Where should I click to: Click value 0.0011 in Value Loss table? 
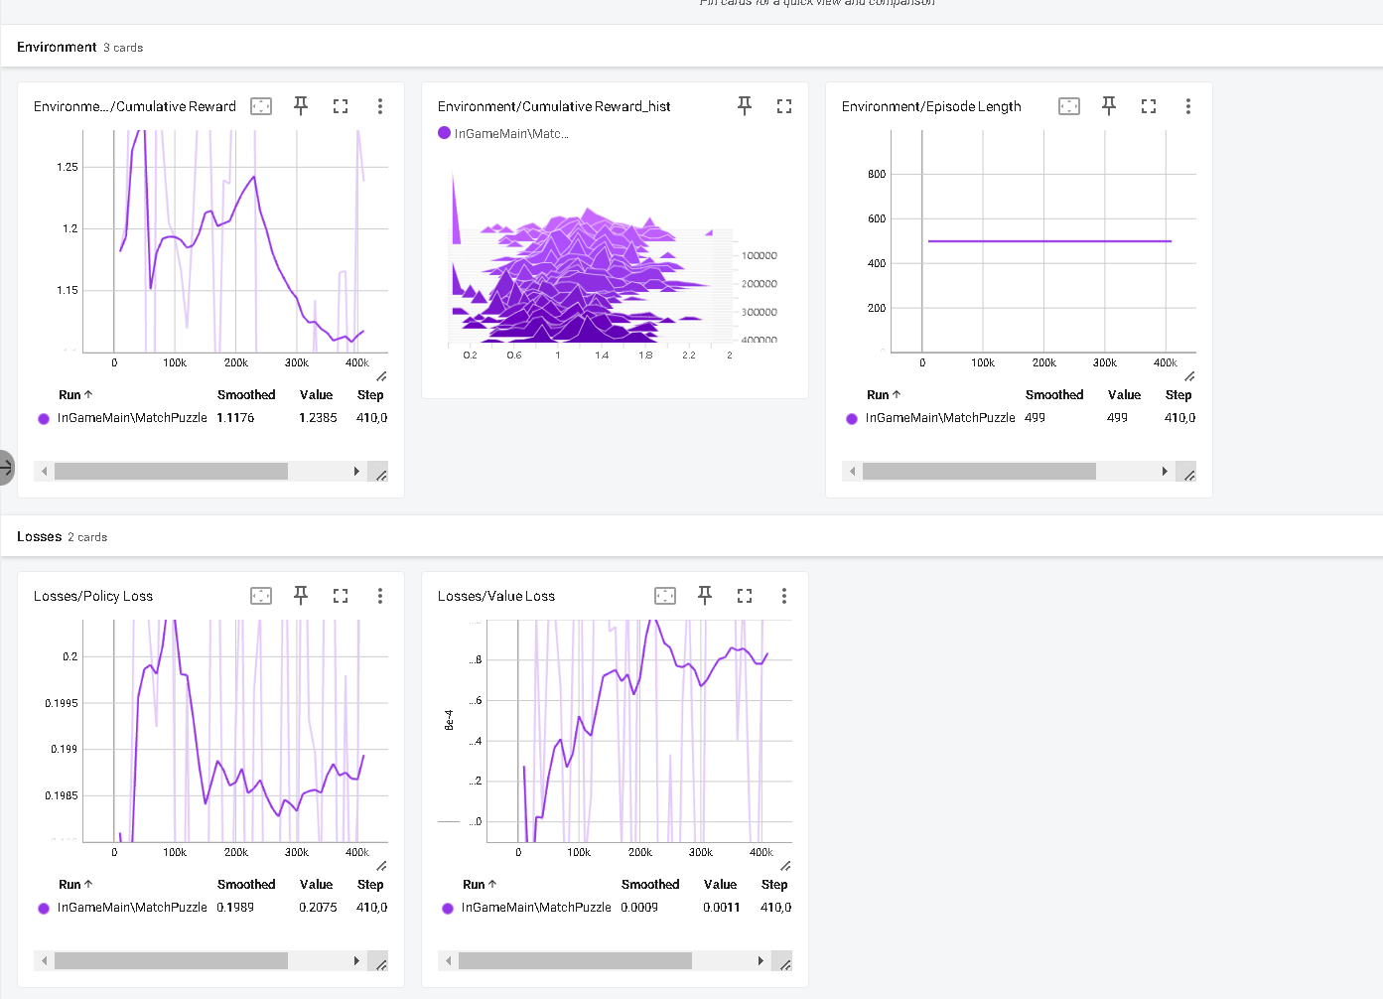[722, 908]
